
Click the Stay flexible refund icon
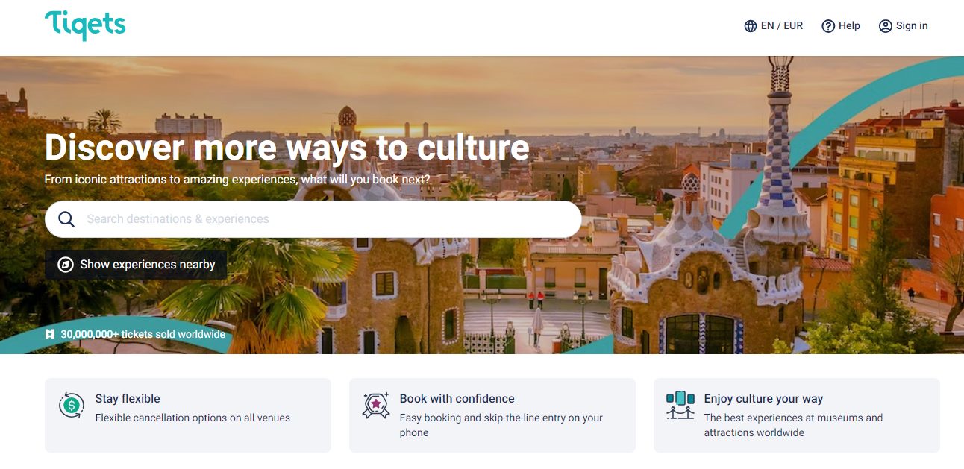(x=72, y=405)
